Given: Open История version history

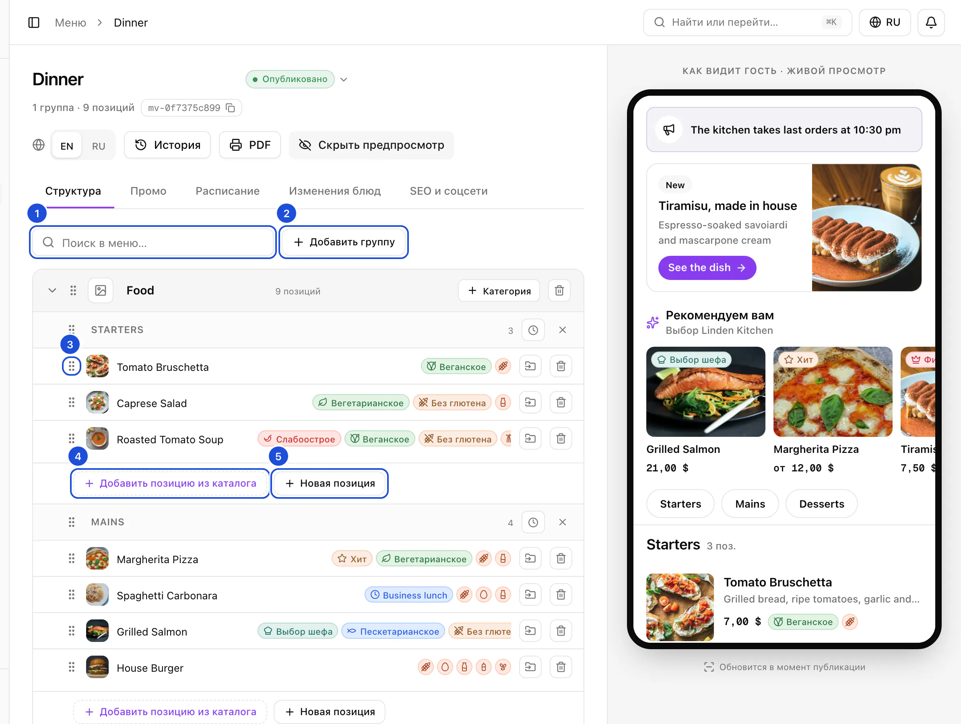Looking at the screenshot, I should point(167,145).
